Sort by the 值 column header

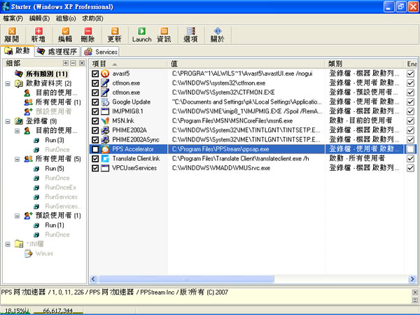coord(246,64)
